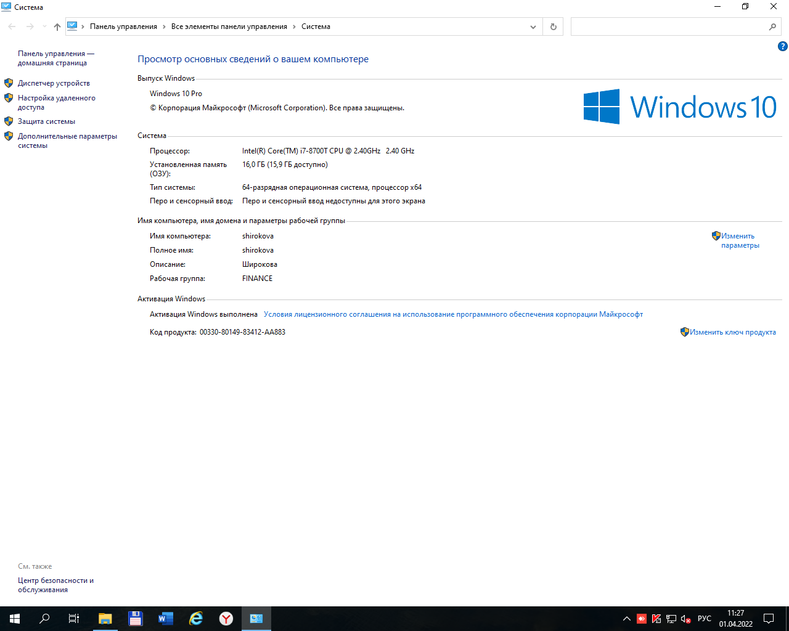Screen dimensions: 789x631
Task: Click the network tray icon
Action: [671, 619]
